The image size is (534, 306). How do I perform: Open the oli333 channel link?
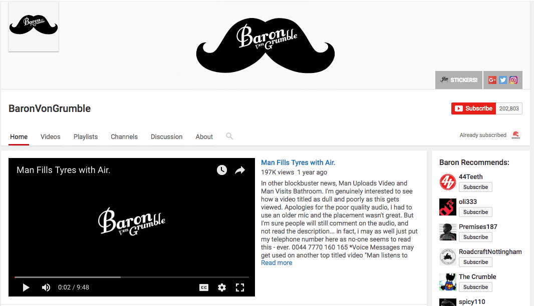(x=467, y=201)
